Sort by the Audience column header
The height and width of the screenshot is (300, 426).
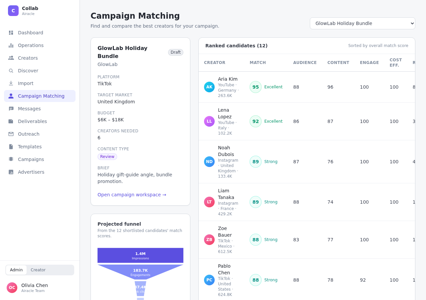[305, 63]
